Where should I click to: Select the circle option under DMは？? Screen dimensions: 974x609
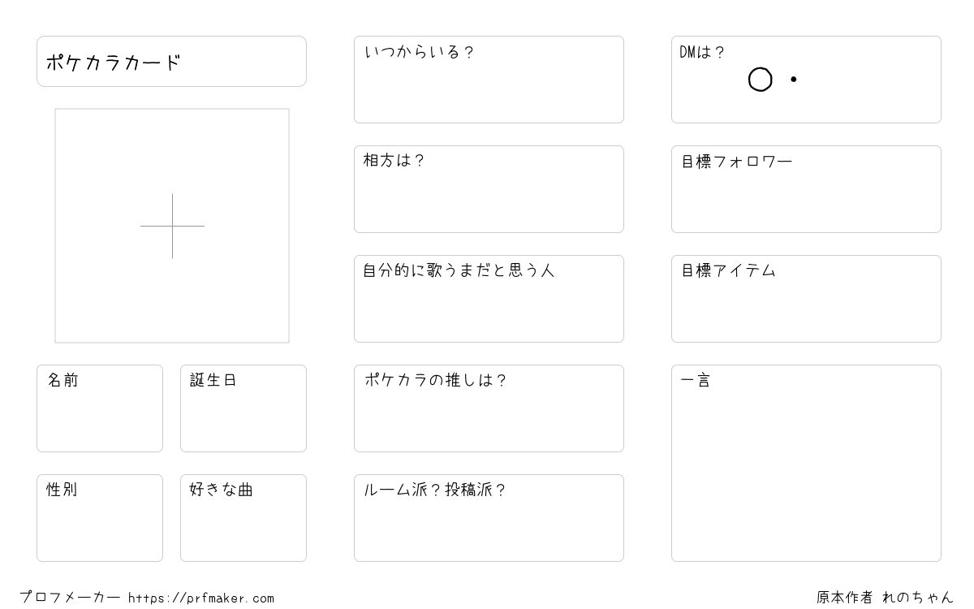tap(760, 80)
